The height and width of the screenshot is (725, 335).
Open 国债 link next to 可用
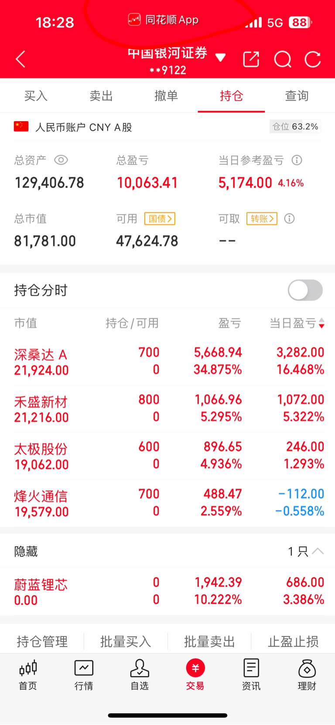pos(160,218)
